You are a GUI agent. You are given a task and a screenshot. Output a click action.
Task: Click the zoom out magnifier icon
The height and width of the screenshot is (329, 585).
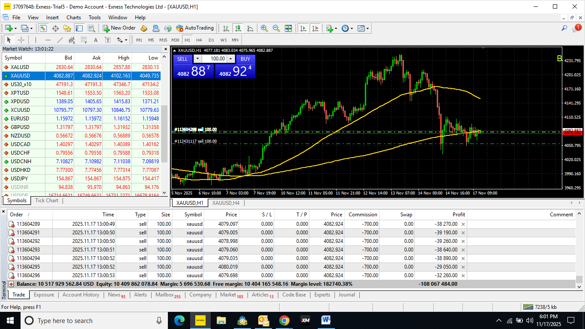click(x=276, y=28)
